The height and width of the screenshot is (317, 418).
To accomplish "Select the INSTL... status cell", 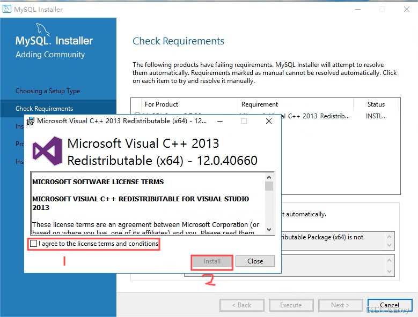I will [x=376, y=116].
